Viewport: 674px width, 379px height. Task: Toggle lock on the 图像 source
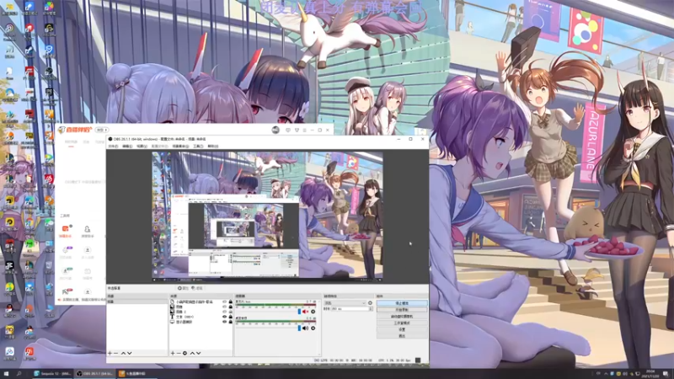[x=230, y=307]
